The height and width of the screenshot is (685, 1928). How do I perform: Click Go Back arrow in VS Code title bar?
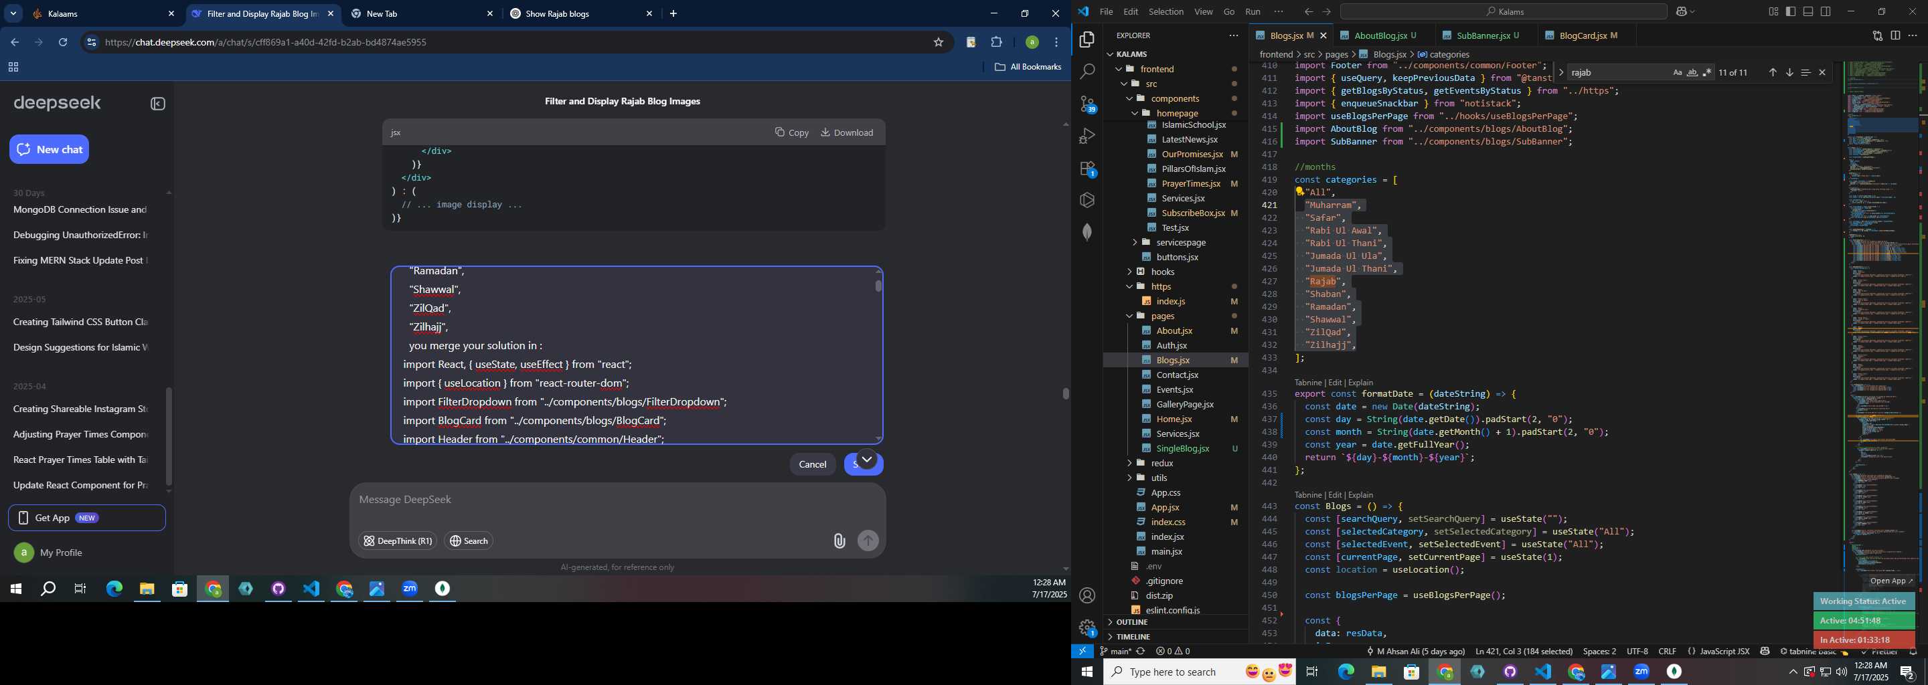(x=1308, y=11)
